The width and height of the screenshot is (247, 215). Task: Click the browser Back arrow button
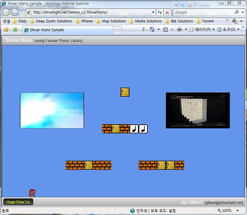(x=6, y=12)
